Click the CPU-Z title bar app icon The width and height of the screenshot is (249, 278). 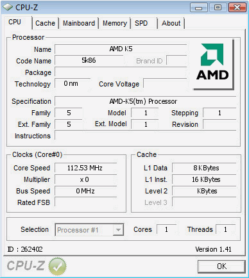pos(8,7)
